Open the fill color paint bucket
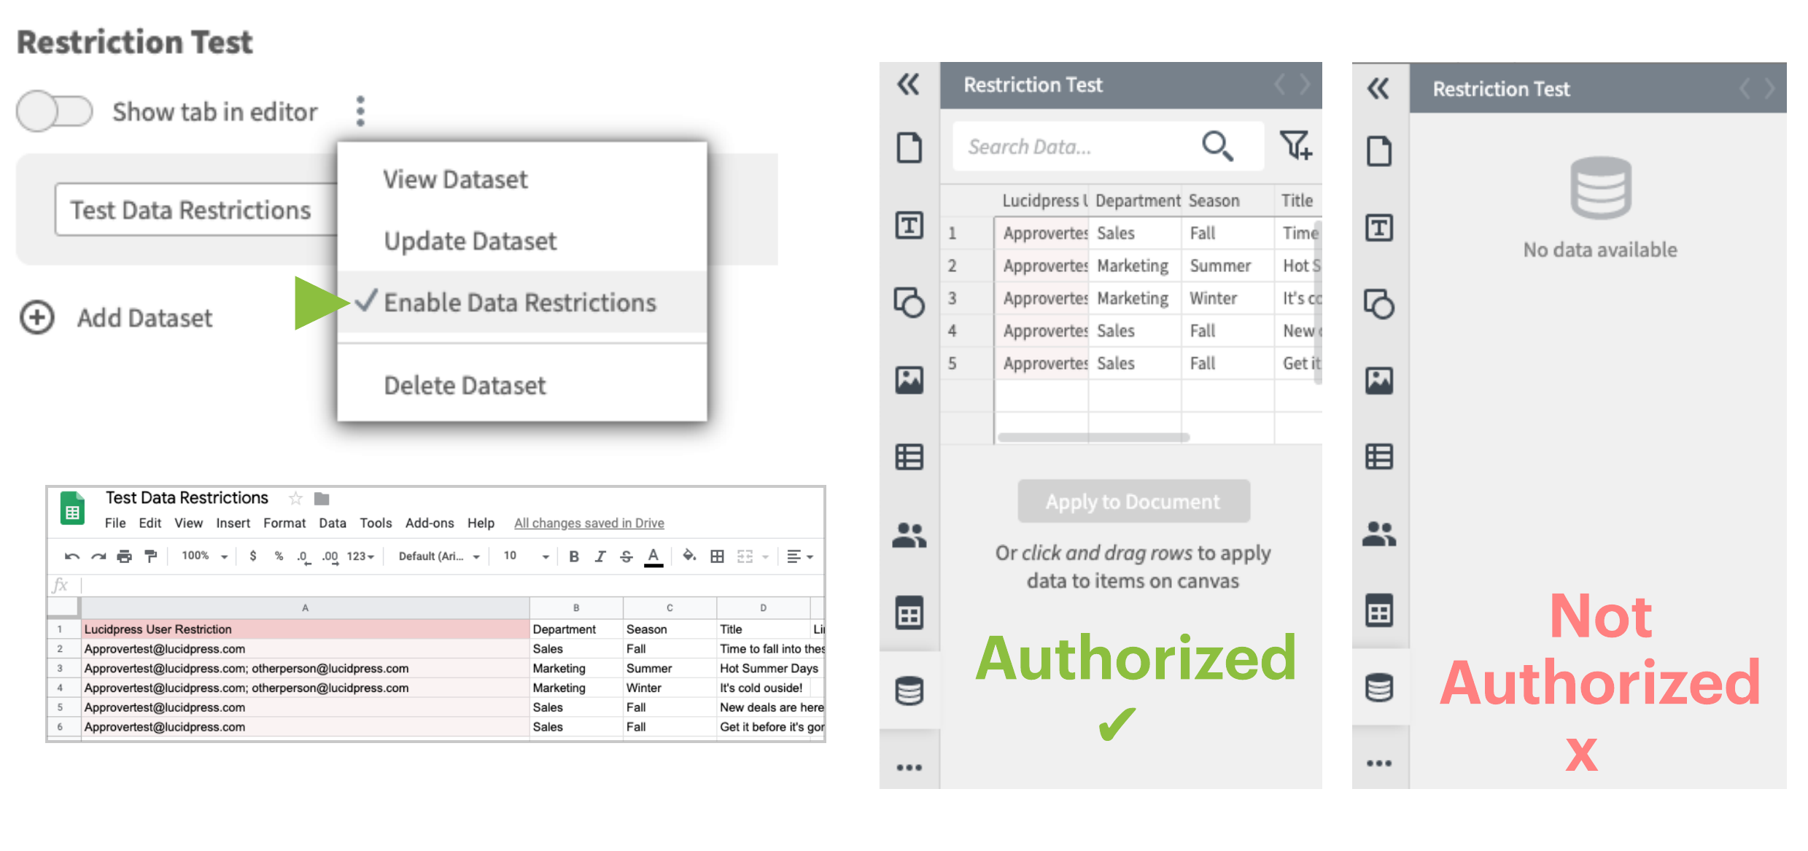The height and width of the screenshot is (851, 1808). [x=688, y=556]
